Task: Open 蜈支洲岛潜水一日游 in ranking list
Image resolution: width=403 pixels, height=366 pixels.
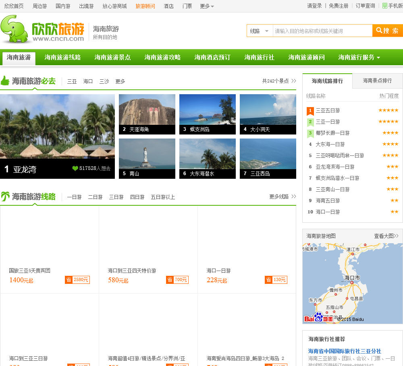Action: click(x=337, y=178)
